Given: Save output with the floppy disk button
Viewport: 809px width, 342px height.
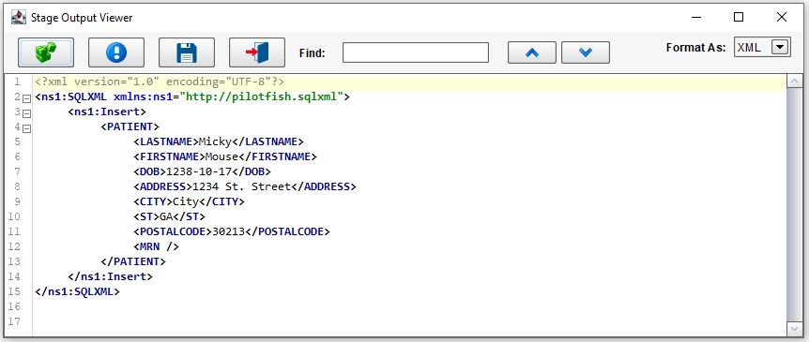Looking at the screenshot, I should 186,52.
